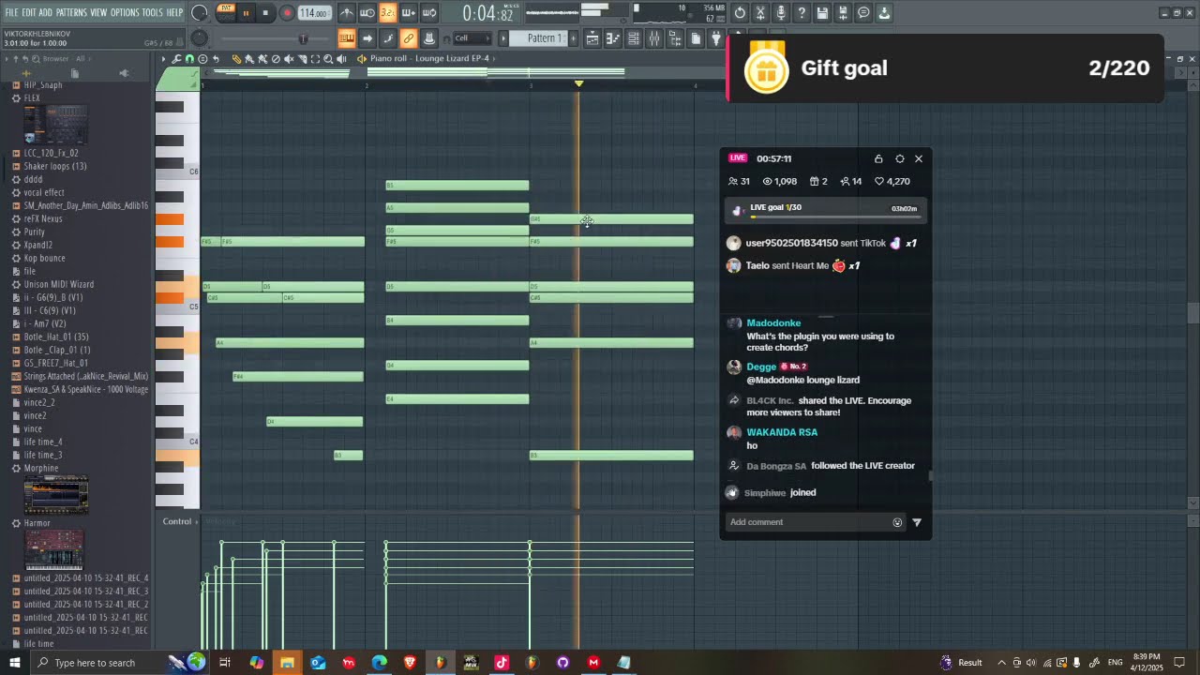Select 'Unison MIDI Wizard' in browser
Screen dimensions: 1200x675
pos(59,284)
